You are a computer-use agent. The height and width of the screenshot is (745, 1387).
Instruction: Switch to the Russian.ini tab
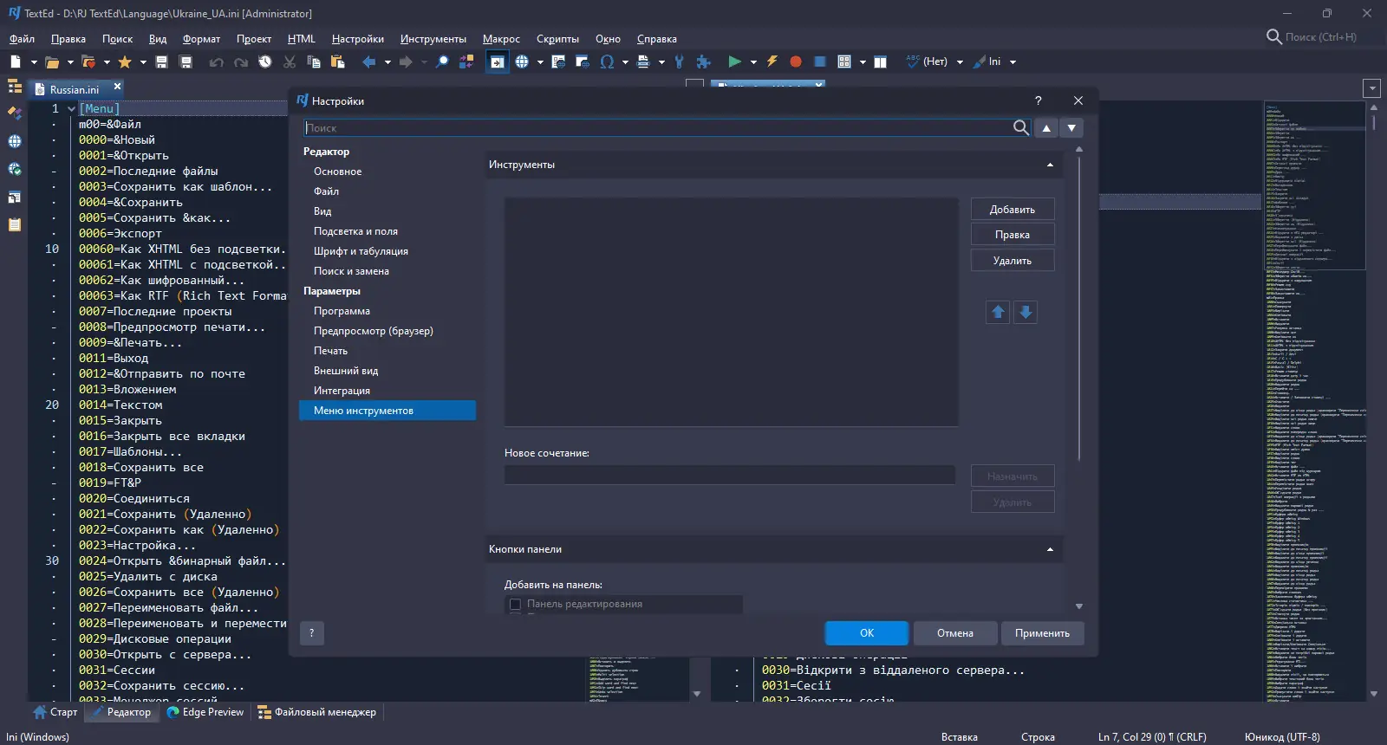coord(74,89)
